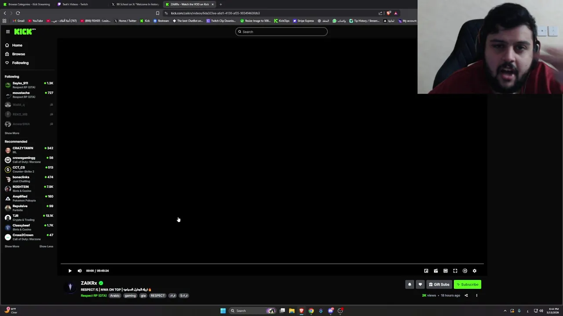Click the playback speed icon
Image resolution: width=563 pixels, height=316 pixels.
coord(465,271)
